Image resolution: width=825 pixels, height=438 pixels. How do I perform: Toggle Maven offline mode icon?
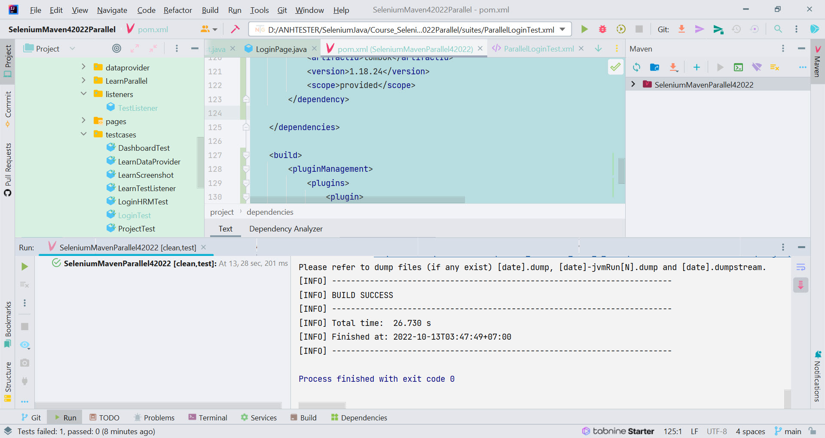click(757, 67)
